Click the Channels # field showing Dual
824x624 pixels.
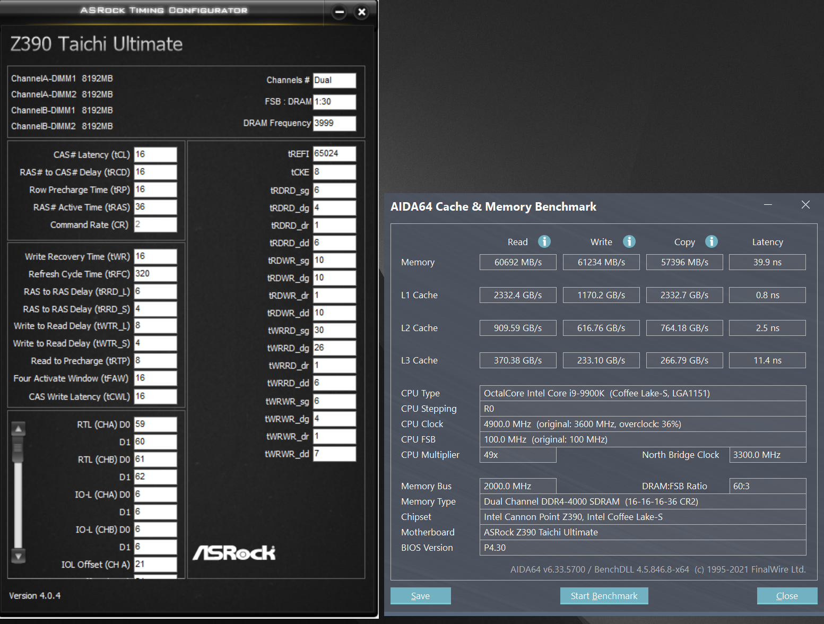coord(335,80)
